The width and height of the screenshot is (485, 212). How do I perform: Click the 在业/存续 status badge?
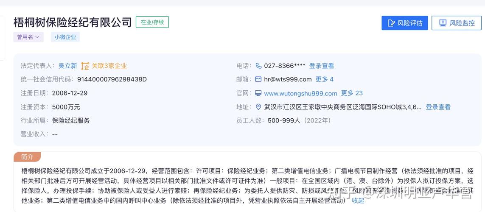coord(152,22)
